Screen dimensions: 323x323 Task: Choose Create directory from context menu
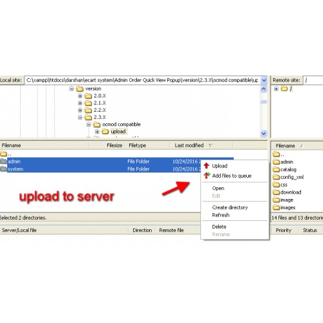(x=230, y=207)
